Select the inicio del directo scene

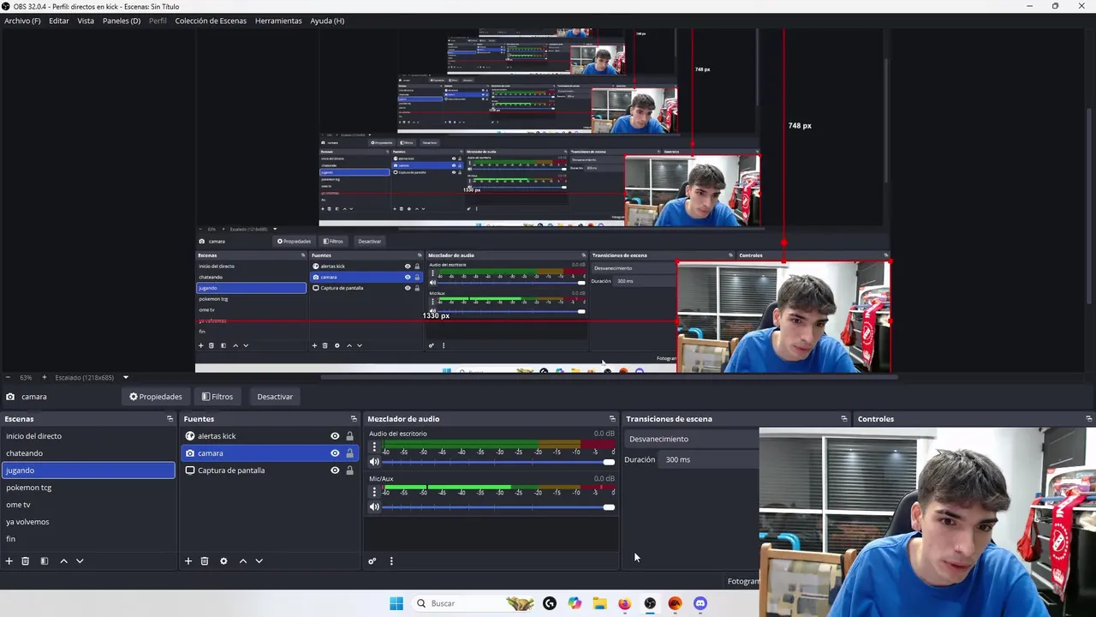click(88, 436)
